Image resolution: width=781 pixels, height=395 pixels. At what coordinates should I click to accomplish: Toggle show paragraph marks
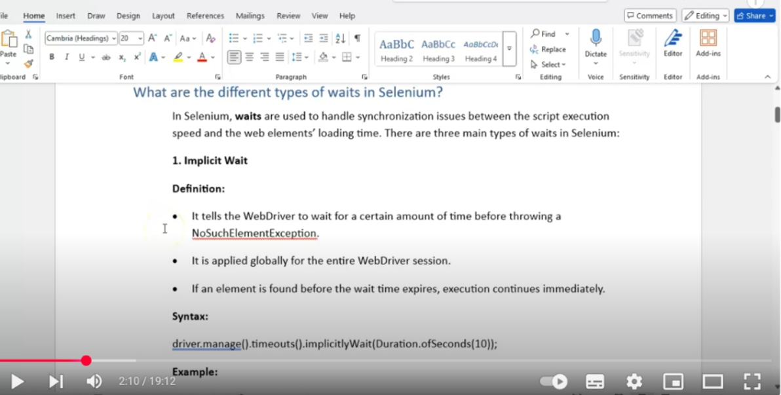357,39
